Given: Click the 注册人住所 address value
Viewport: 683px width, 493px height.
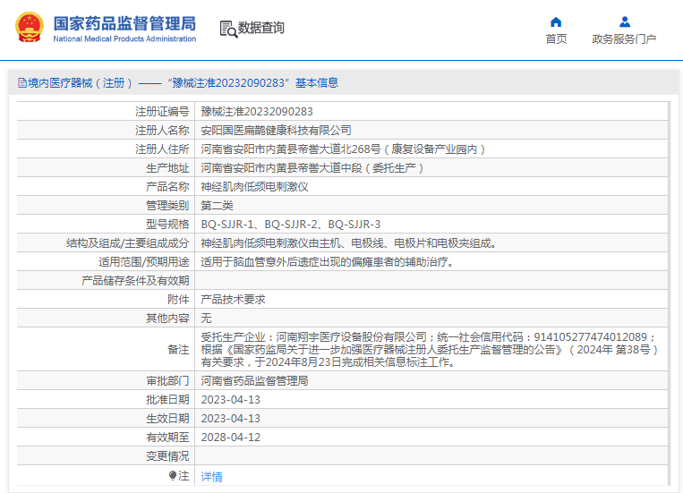Looking at the screenshot, I should tap(343, 149).
